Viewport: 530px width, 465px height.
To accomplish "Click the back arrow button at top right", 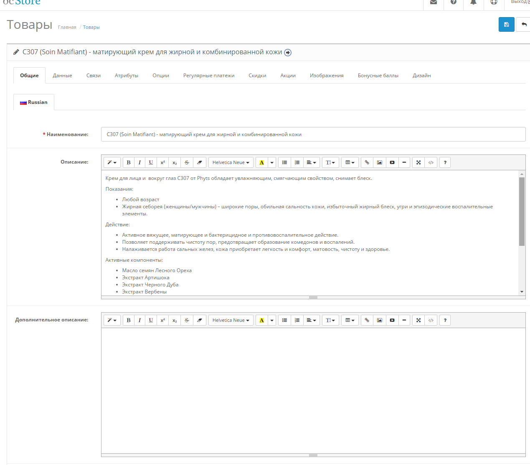I will click(x=523, y=25).
